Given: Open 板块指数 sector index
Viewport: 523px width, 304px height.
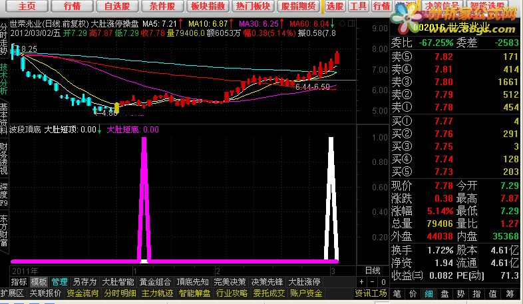Looking at the screenshot, I should (208, 6).
